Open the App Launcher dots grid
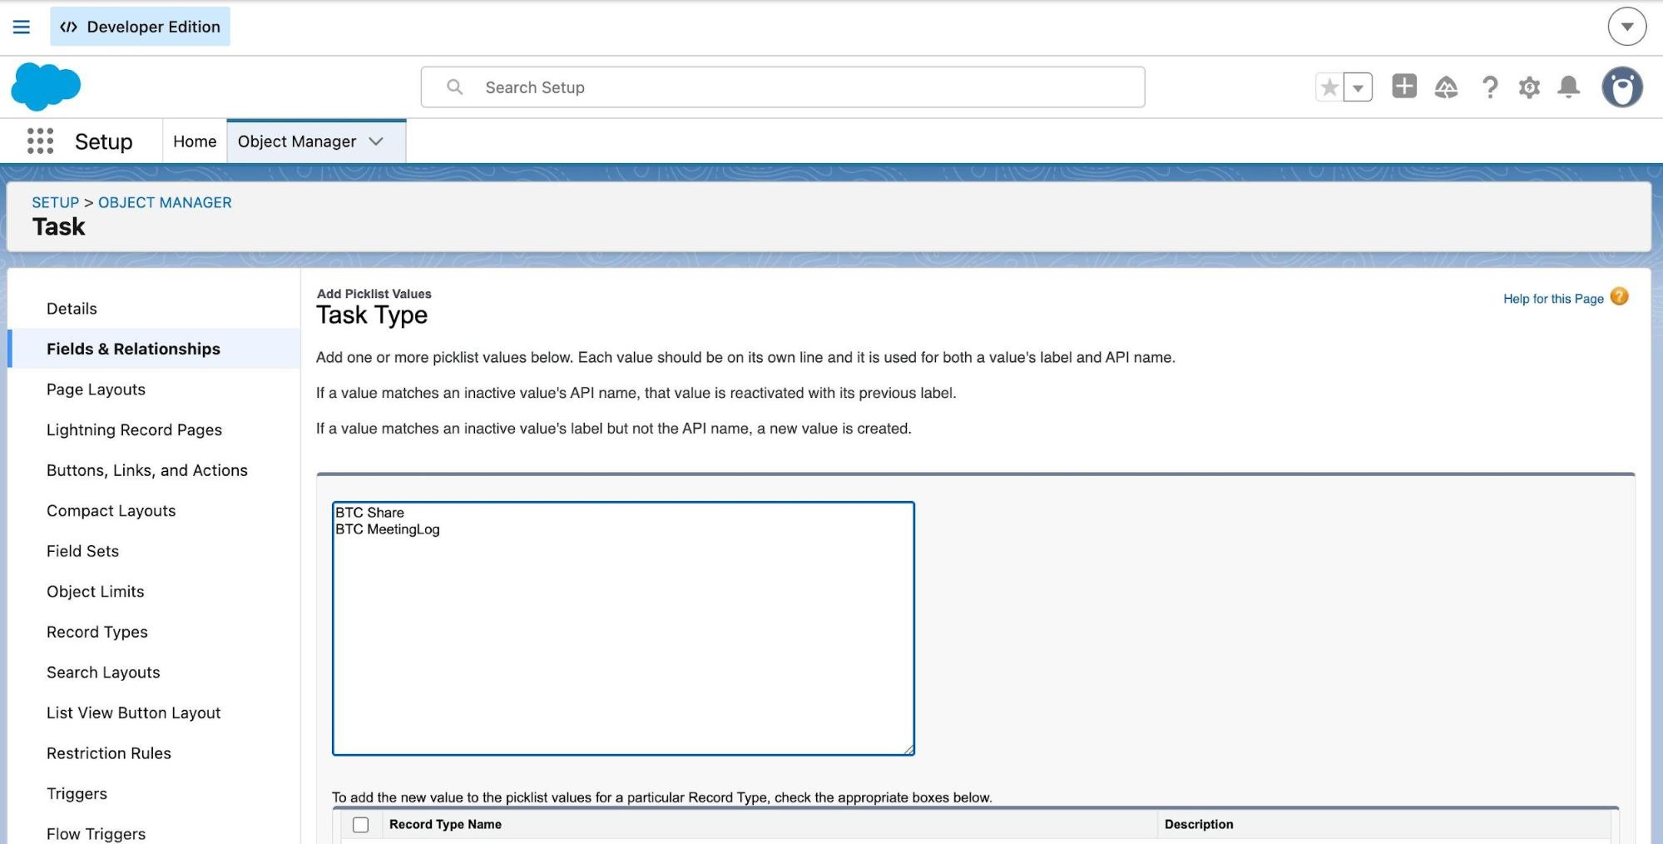 40,141
